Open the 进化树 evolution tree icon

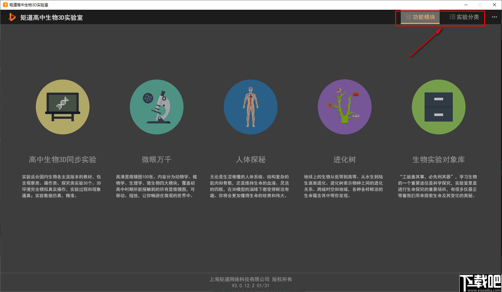click(x=344, y=107)
